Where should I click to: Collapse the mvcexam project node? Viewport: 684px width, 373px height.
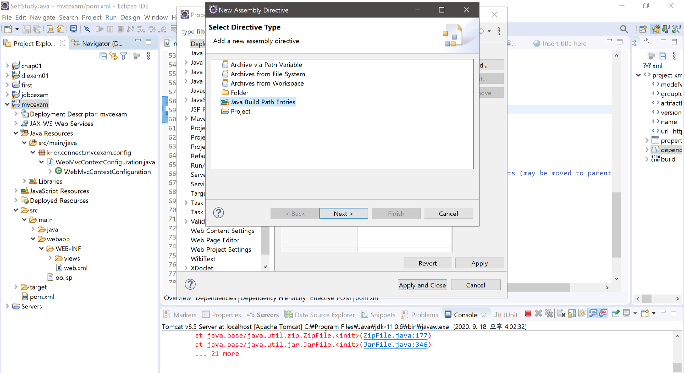[x=7, y=104]
